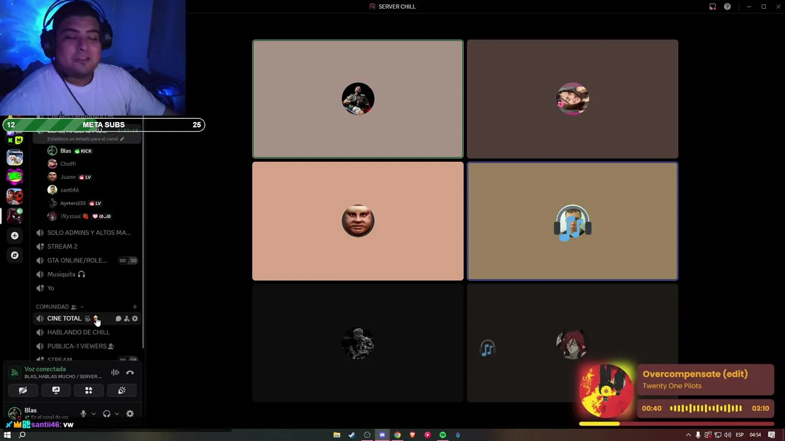Open Steam from the taskbar

[x=351, y=435]
